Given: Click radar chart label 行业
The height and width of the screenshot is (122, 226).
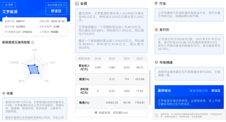Looking at the screenshot, I should 46,81.
